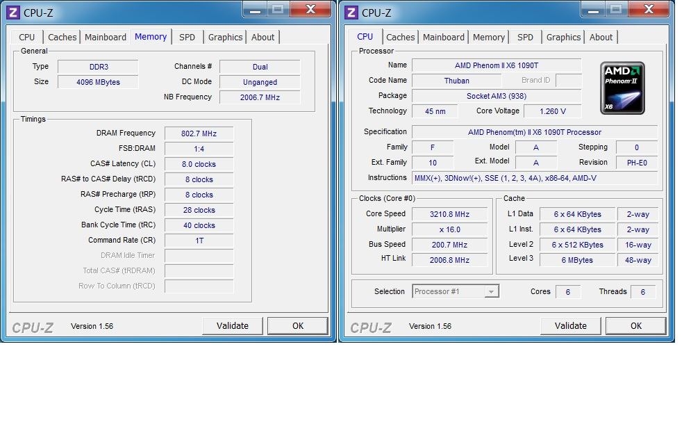Viewport: 700px width, 438px height.
Task: Open the SPD tab in the right window
Action: click(525, 37)
